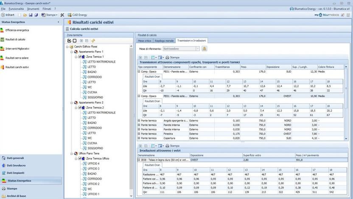Toggle the Zona Termica 2 checkbox
Screen dimensions: 353x199
pos(80,108)
